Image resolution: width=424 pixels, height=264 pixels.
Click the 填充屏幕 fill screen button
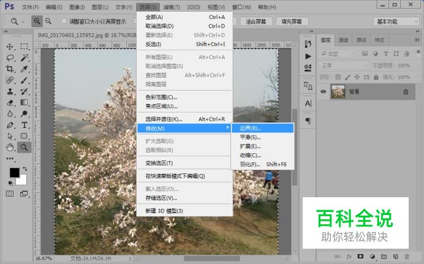292,21
